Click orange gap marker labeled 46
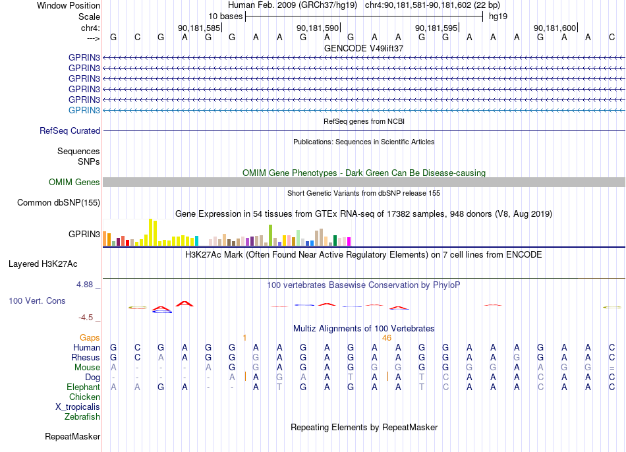The image size is (626, 452). [386, 338]
